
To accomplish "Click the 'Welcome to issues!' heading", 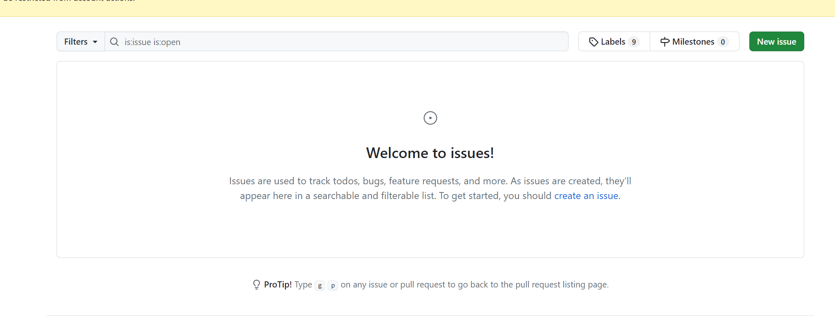I will (x=430, y=153).
